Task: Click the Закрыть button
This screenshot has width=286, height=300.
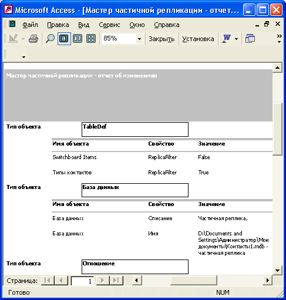Action: click(x=161, y=39)
